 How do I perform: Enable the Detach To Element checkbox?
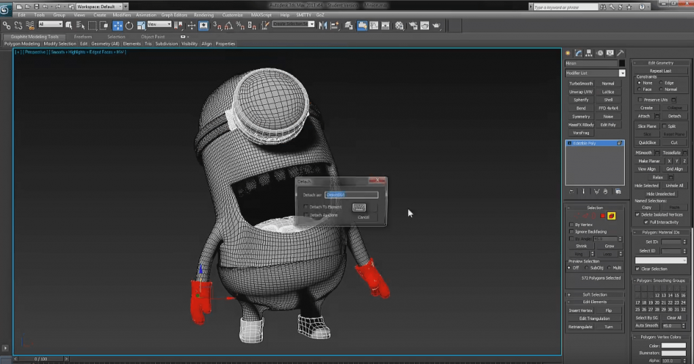click(306, 207)
